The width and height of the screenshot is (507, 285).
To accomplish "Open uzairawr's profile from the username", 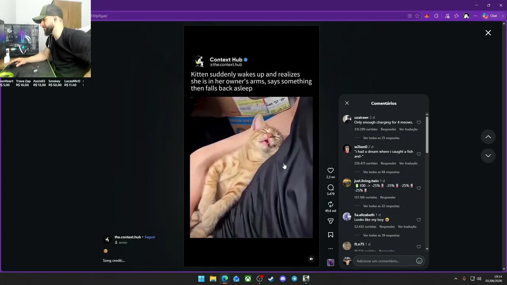I will [x=361, y=118].
